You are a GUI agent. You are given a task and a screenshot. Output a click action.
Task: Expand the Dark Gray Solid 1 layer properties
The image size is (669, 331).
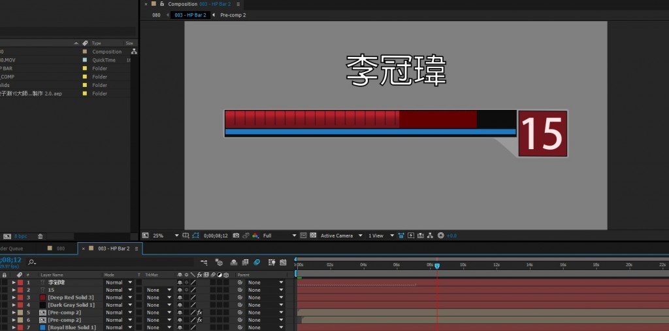[14, 305]
